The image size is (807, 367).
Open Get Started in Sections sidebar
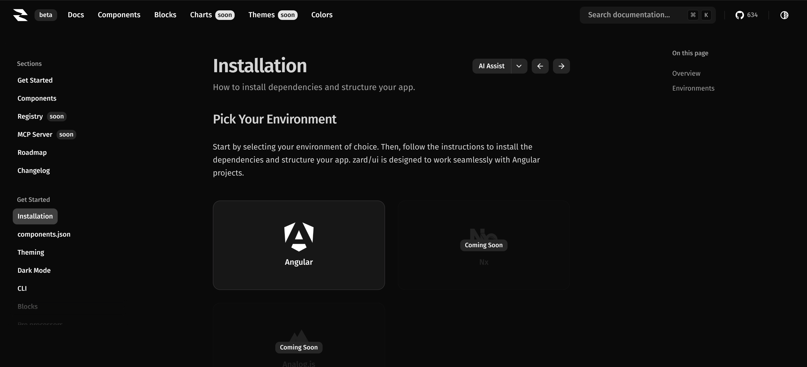(x=35, y=80)
